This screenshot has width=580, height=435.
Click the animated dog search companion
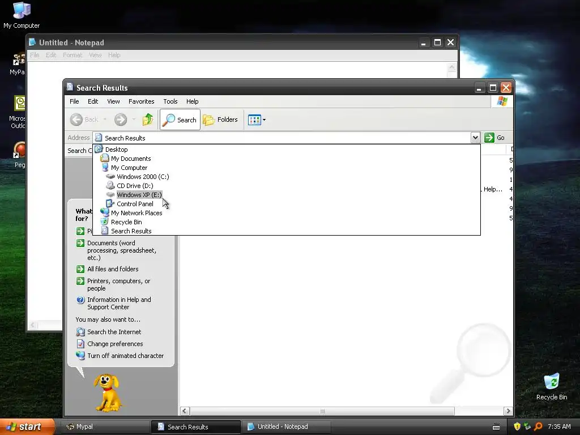pos(107,393)
